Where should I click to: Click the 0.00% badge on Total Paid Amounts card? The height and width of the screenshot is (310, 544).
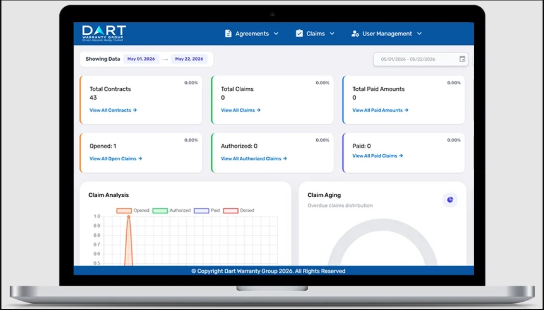coord(454,83)
